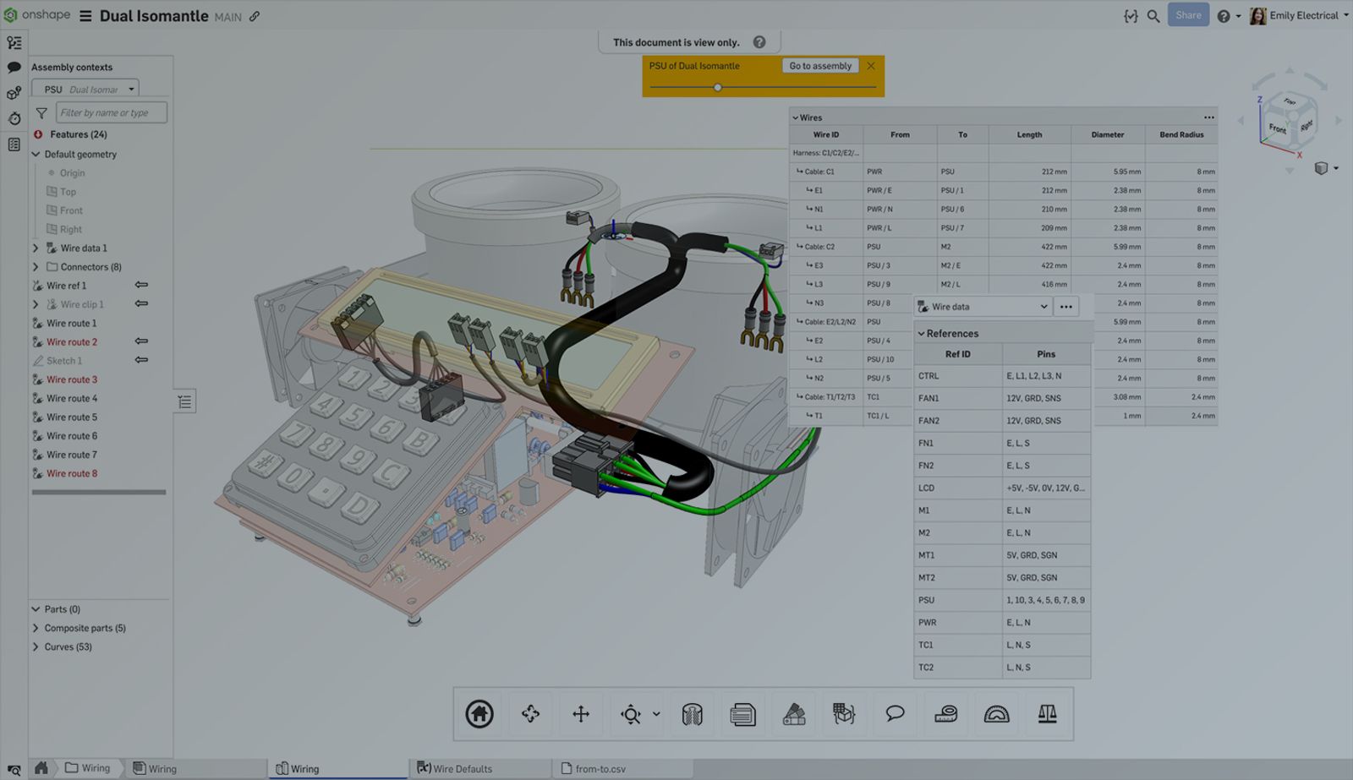This screenshot has height=780, width=1353.
Task: Open the appearance color swatches tool
Action: point(793,714)
